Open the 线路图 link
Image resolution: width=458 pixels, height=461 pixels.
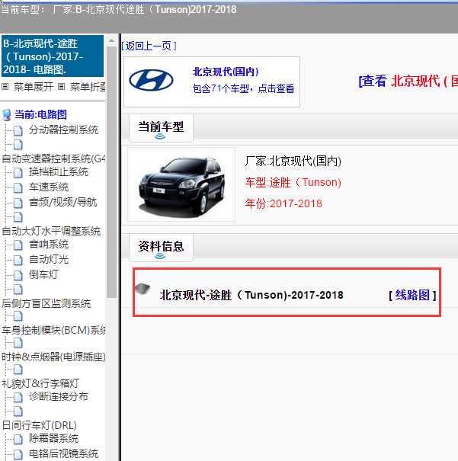pos(412,295)
